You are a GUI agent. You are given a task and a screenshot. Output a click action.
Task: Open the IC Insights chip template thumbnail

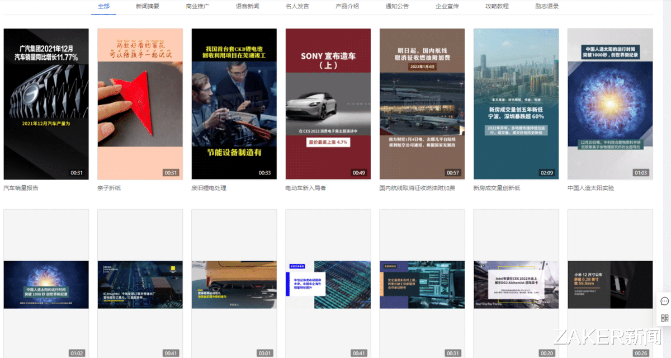(140, 284)
